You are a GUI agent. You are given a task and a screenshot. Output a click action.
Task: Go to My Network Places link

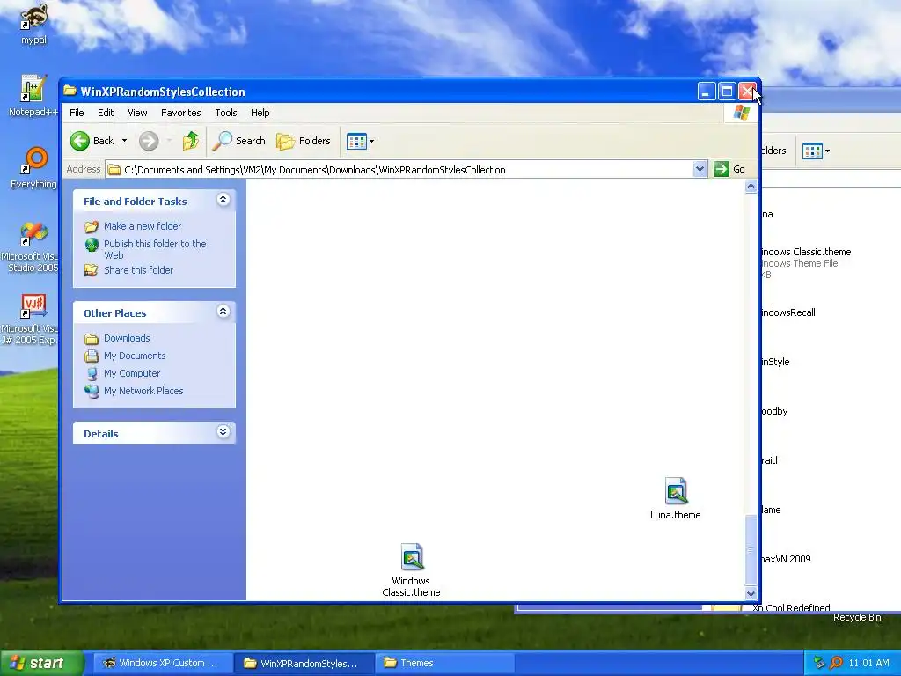(x=143, y=391)
